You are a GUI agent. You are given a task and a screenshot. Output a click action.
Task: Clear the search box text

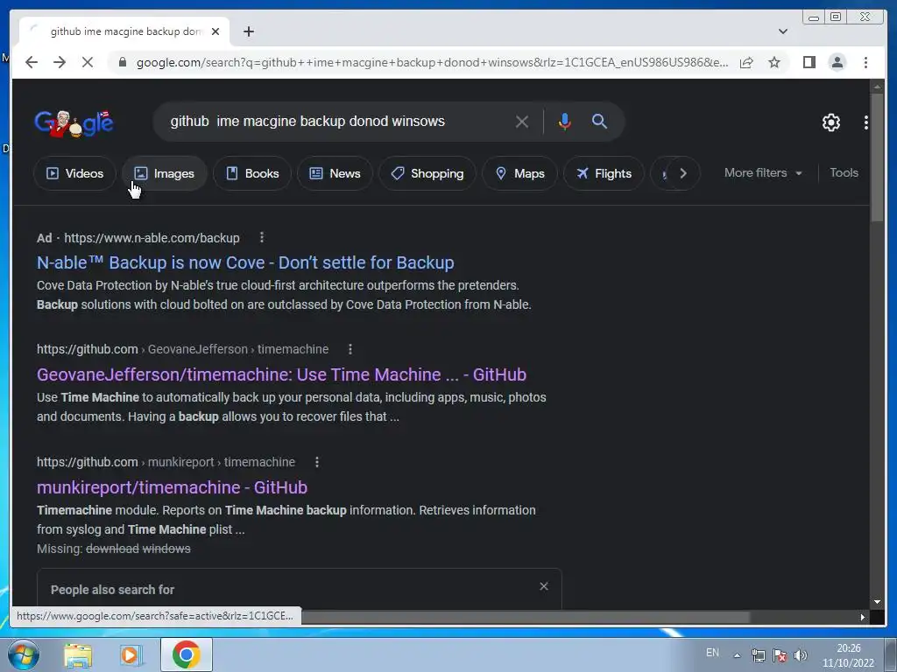click(522, 121)
